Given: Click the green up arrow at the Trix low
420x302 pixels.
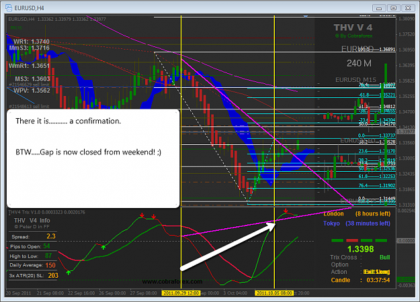Looking at the screenshot, I should tap(69, 272).
